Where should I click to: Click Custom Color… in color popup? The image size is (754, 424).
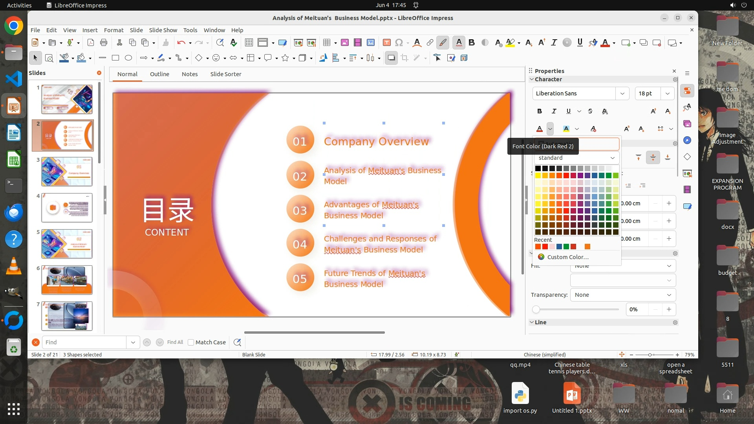pyautogui.click(x=567, y=257)
